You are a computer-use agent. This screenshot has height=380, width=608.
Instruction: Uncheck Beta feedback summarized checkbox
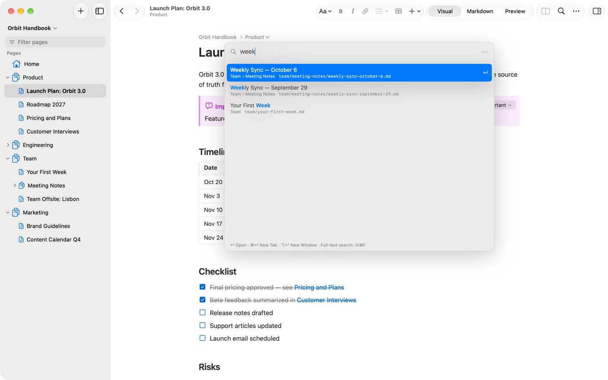pyautogui.click(x=202, y=300)
